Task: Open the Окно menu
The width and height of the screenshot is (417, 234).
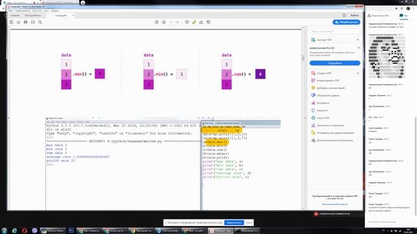Action: 46,11
